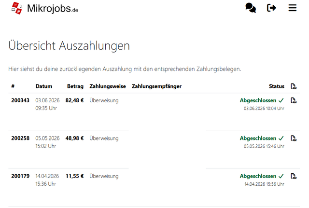Click the completion time 05.05.2026 15:46 Uhr
309x208 pixels.
[264, 146]
